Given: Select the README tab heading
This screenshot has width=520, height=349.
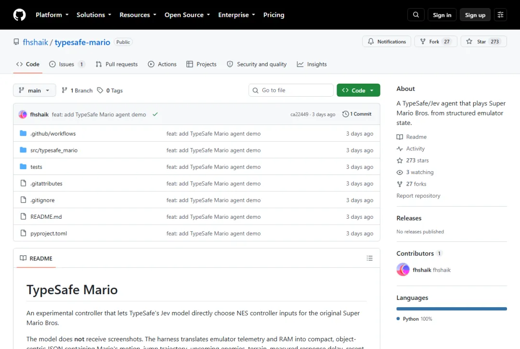Looking at the screenshot, I should point(36,258).
